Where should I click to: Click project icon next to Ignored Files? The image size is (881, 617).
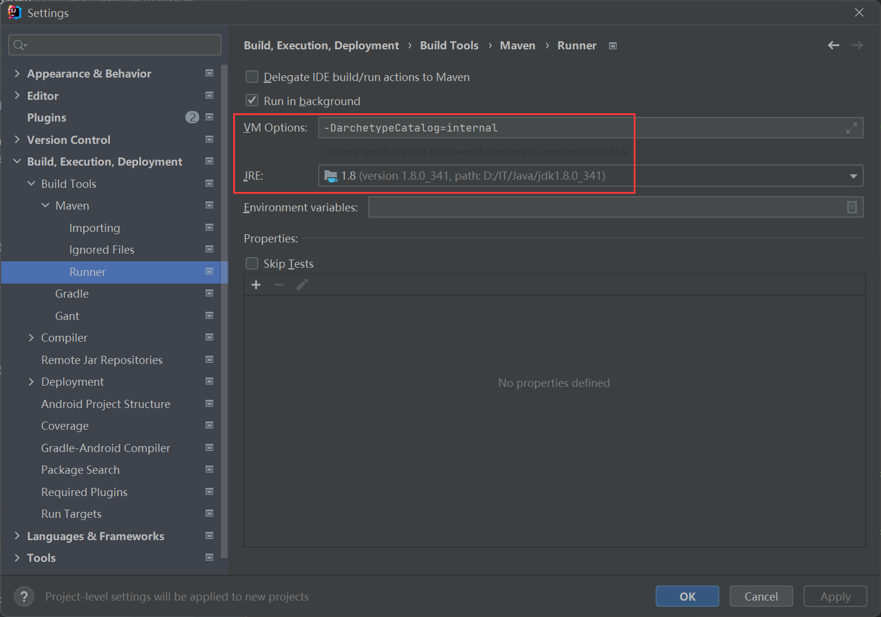(x=209, y=249)
